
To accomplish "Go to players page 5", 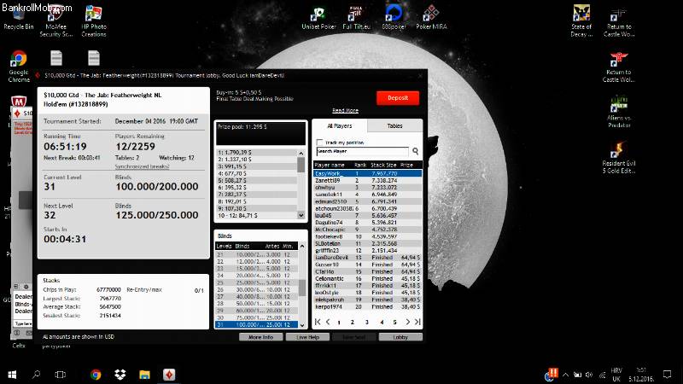I will 394,323.
